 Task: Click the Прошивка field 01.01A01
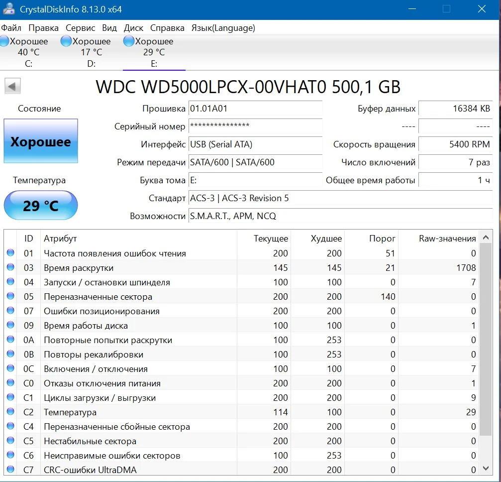pyautogui.click(x=255, y=109)
